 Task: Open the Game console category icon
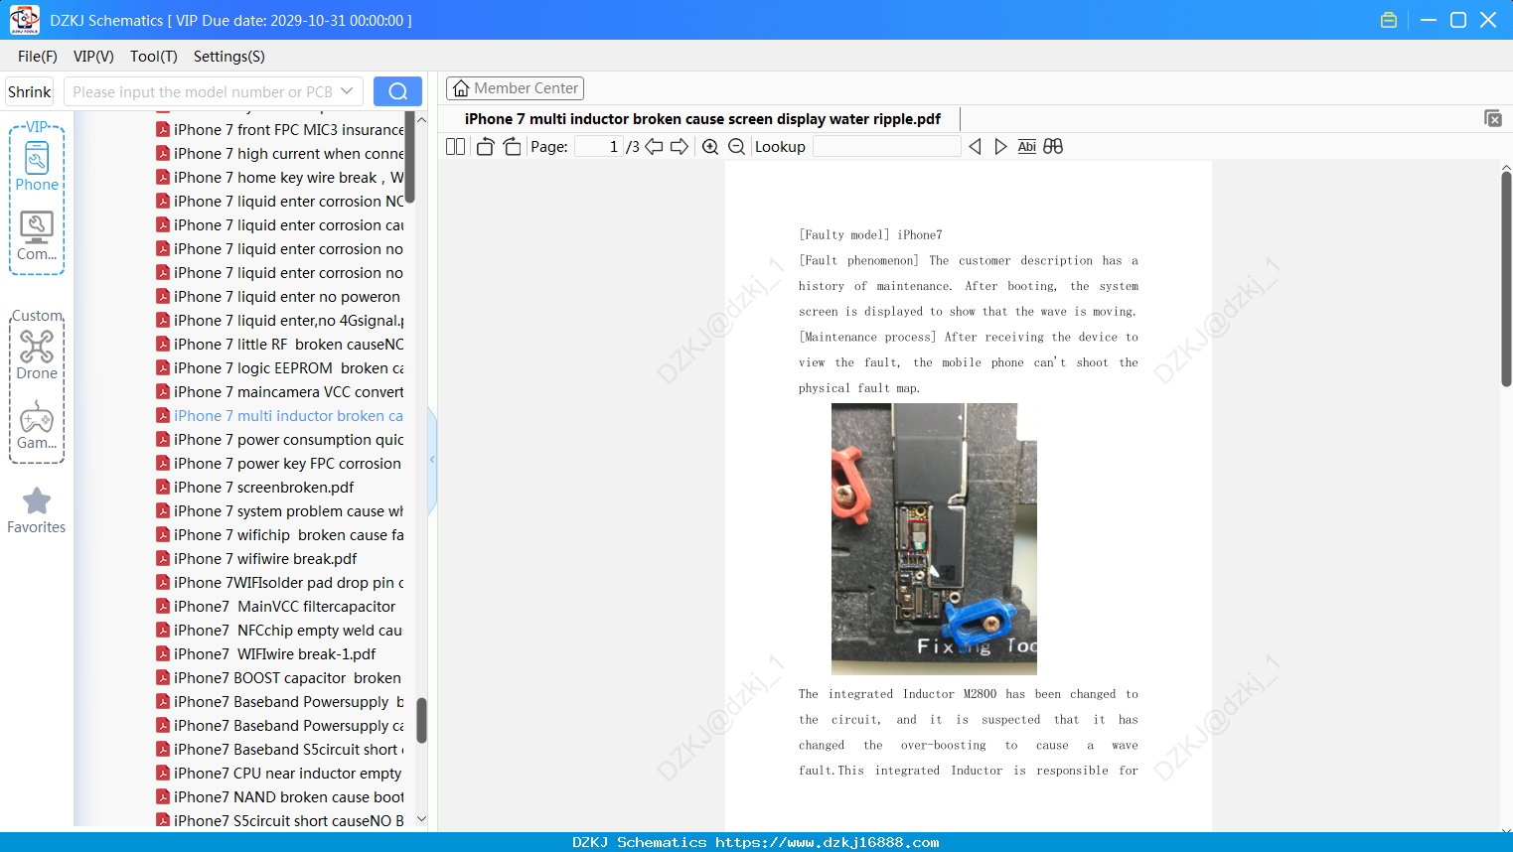(37, 417)
